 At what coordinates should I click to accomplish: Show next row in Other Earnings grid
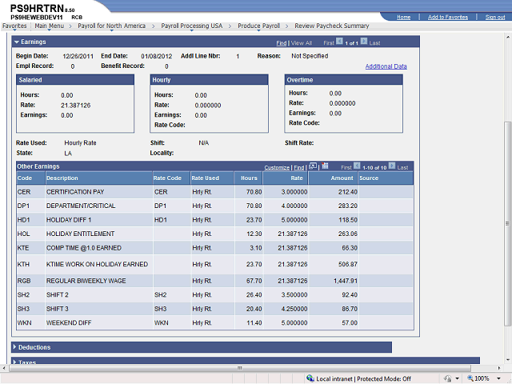point(392,166)
